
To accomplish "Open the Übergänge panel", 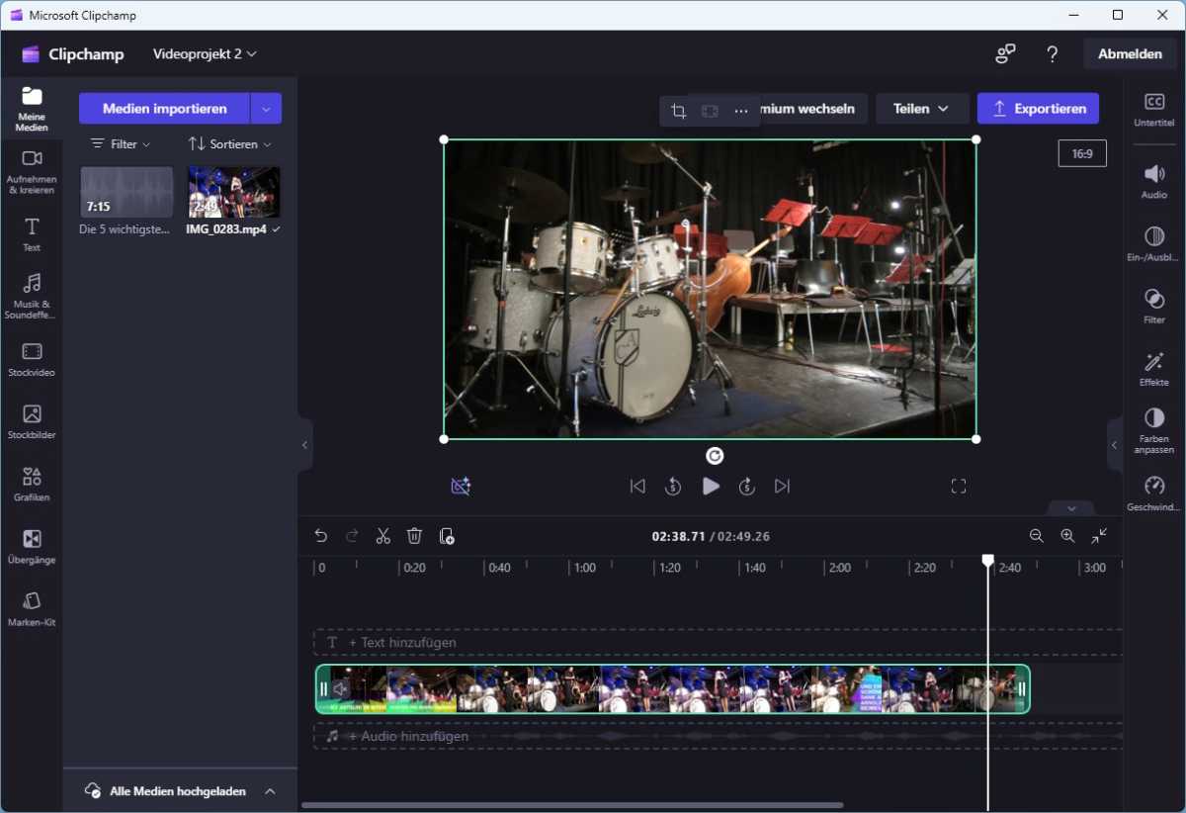I will [x=32, y=545].
